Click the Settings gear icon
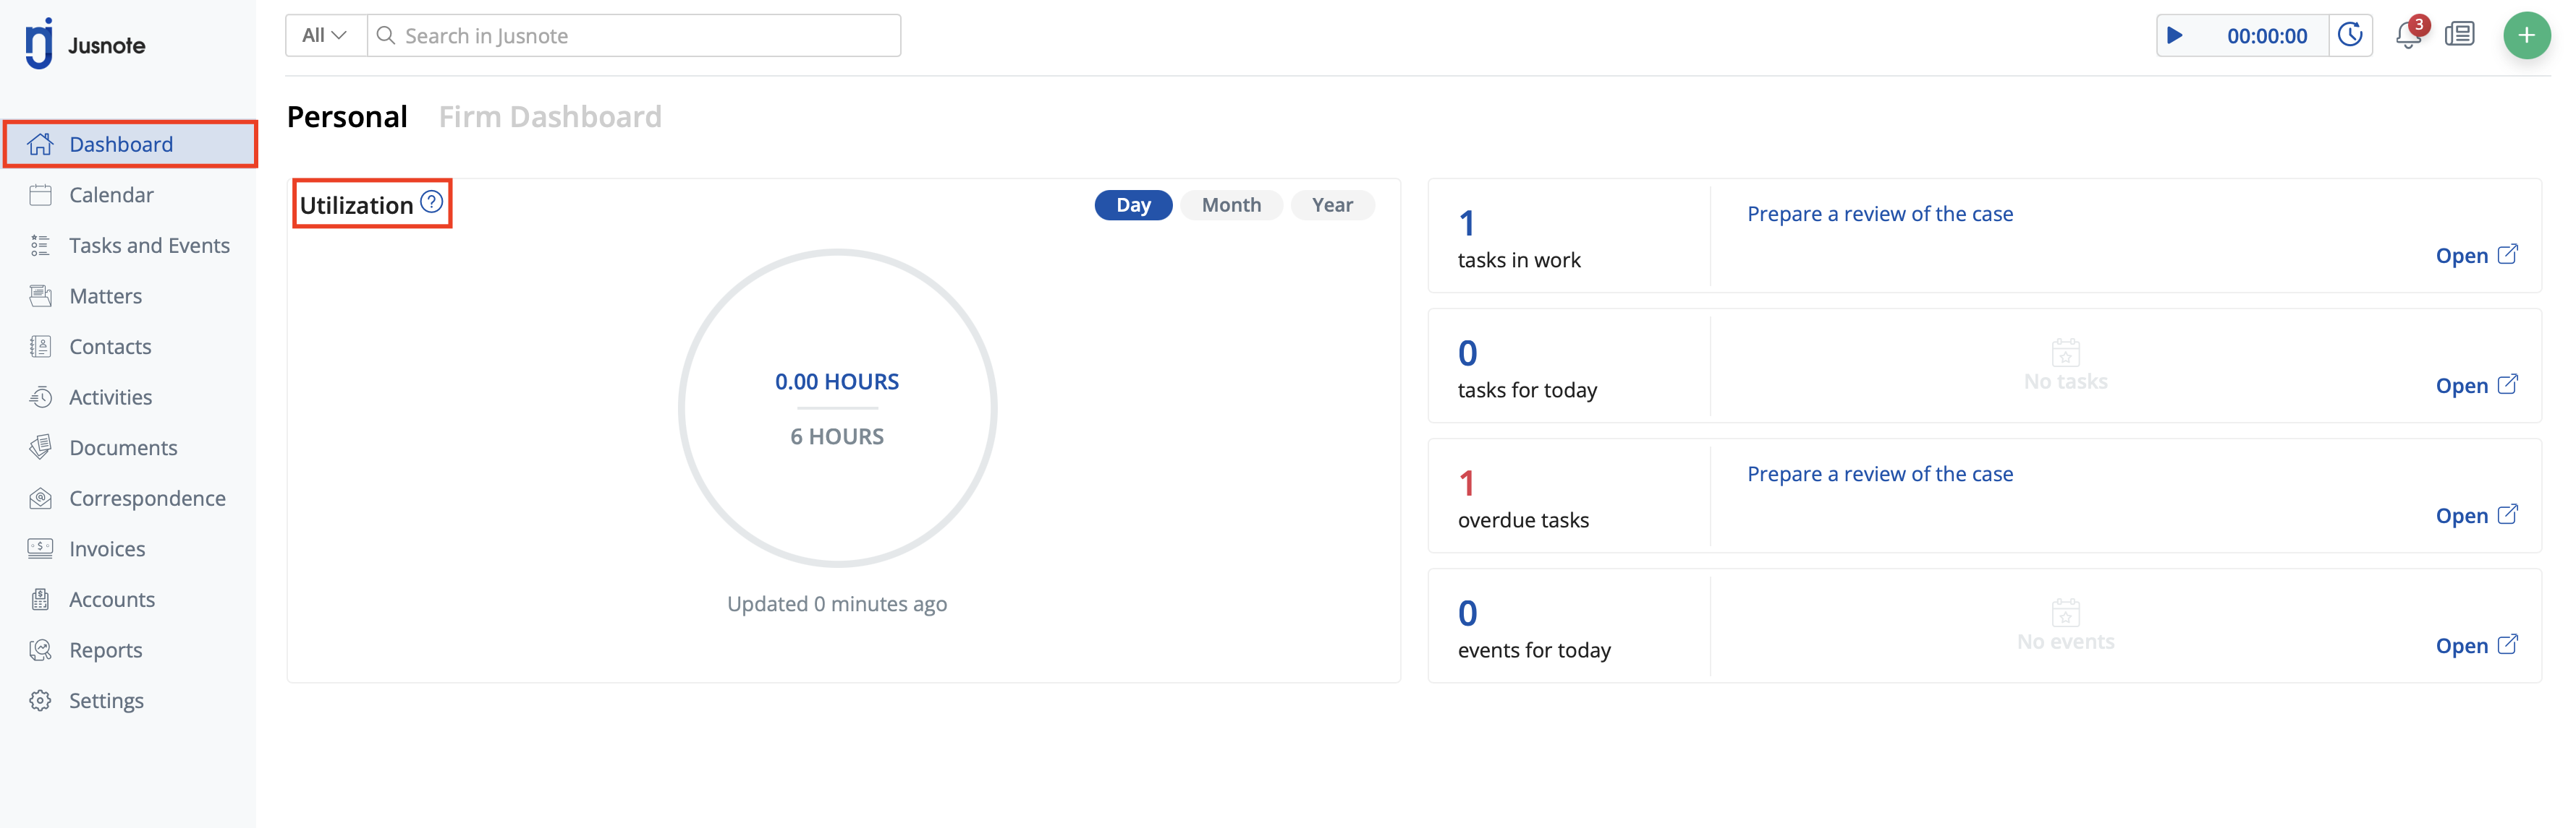This screenshot has height=828, width=2576. [40, 700]
